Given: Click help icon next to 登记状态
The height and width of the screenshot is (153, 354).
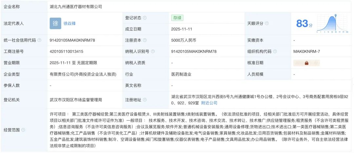Looking at the screenshot, I should click(145, 18).
